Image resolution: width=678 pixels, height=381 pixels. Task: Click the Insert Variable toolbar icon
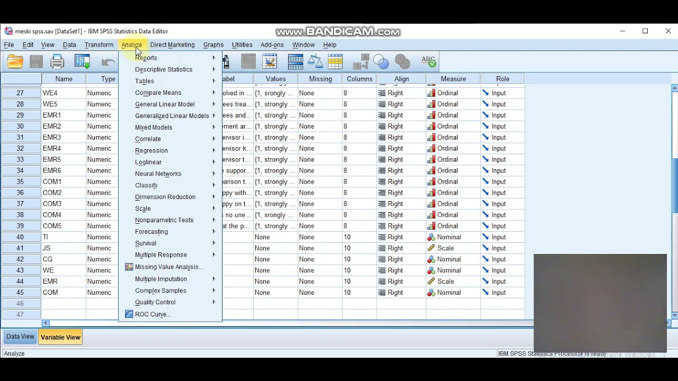[x=270, y=62]
